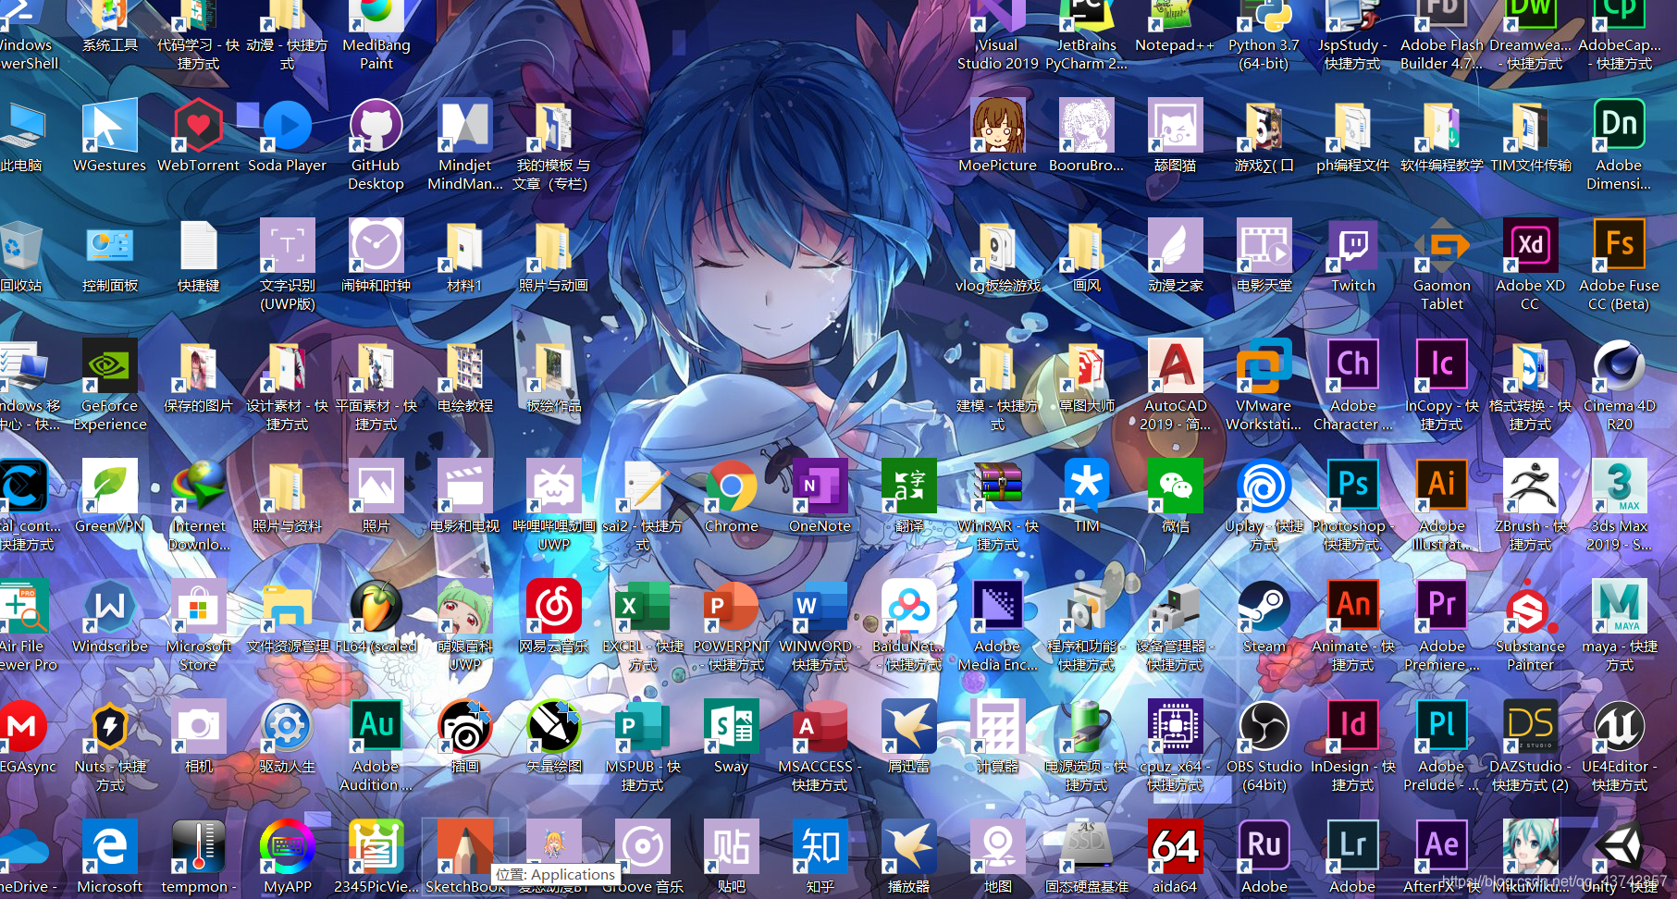Select the BaiduNetdisk shortcut icon
This screenshot has height=899, width=1677.
pos(908,607)
